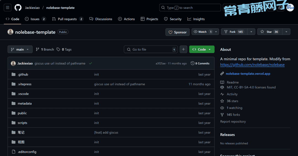Star the repository
This screenshot has width=298, height=156.
(270, 32)
